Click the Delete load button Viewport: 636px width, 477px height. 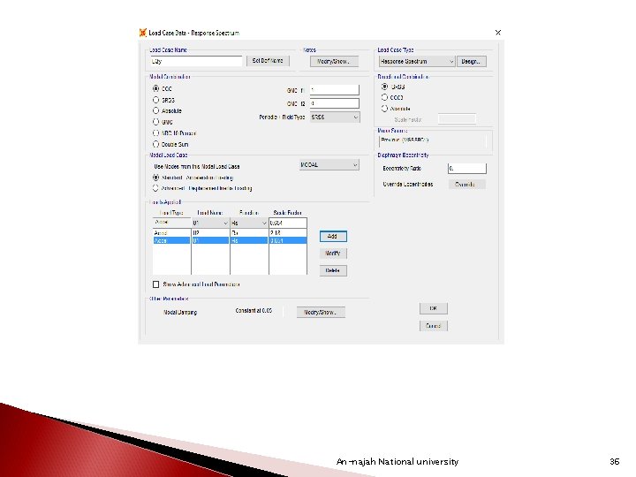tap(333, 270)
